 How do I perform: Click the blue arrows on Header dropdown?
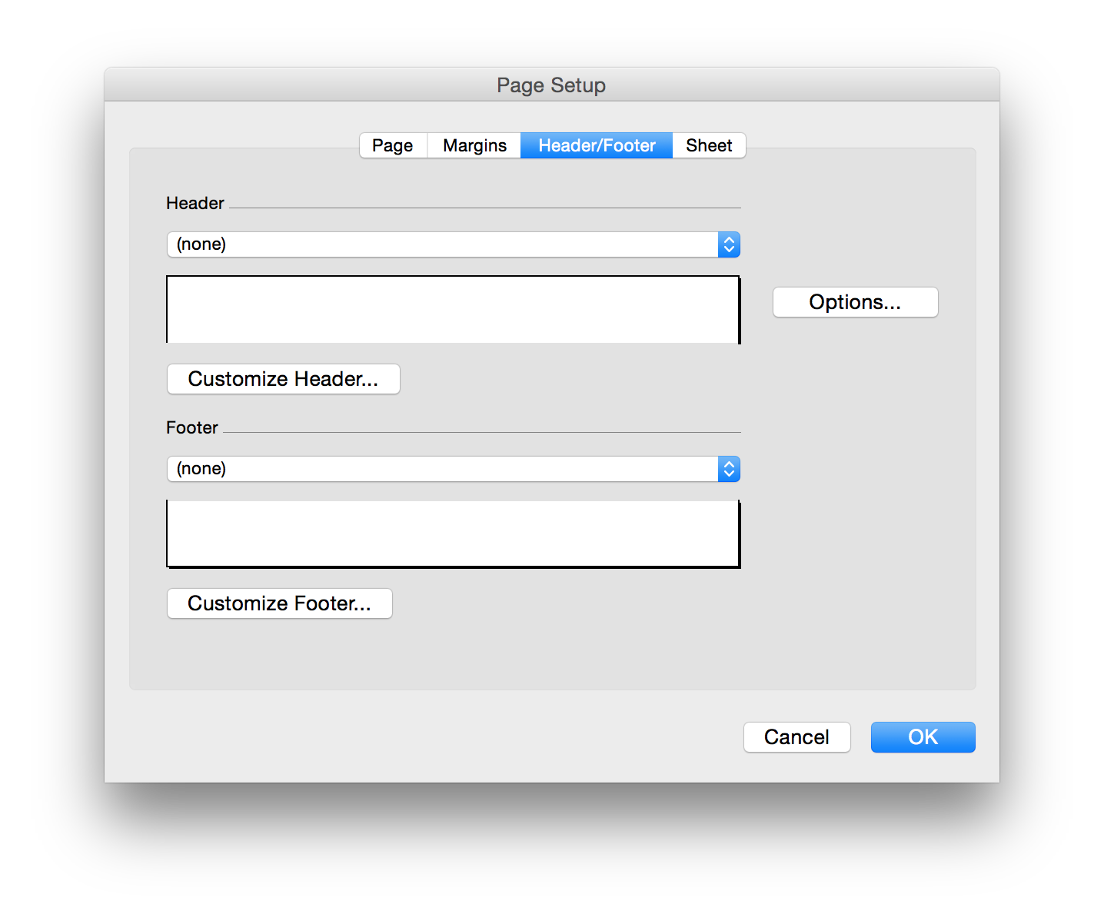(x=729, y=244)
